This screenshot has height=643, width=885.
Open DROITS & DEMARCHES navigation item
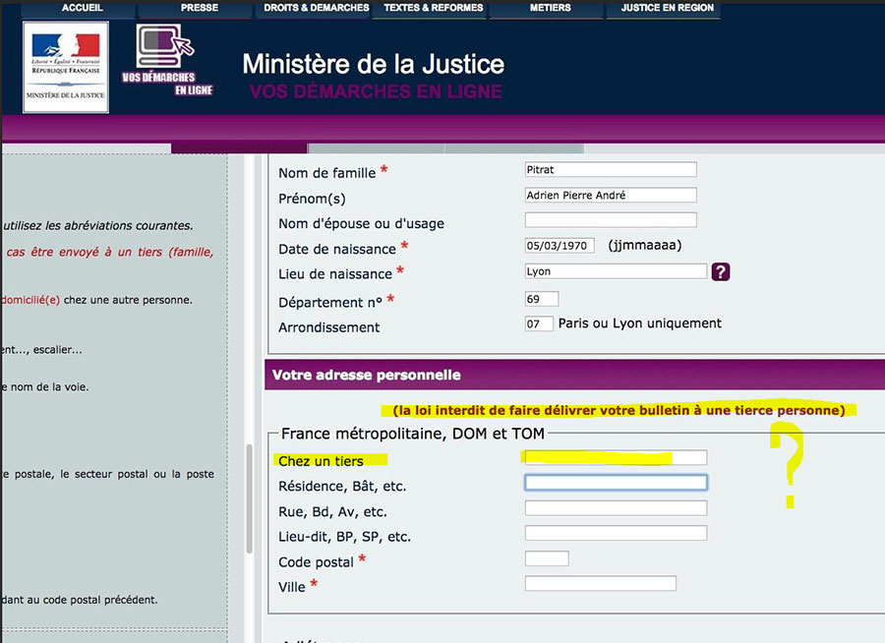point(314,8)
